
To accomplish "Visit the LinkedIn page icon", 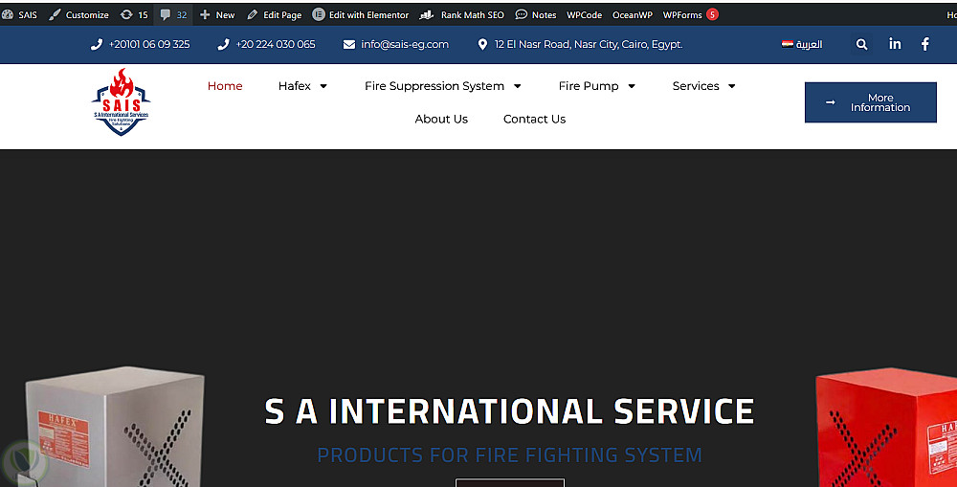I will click(x=895, y=43).
